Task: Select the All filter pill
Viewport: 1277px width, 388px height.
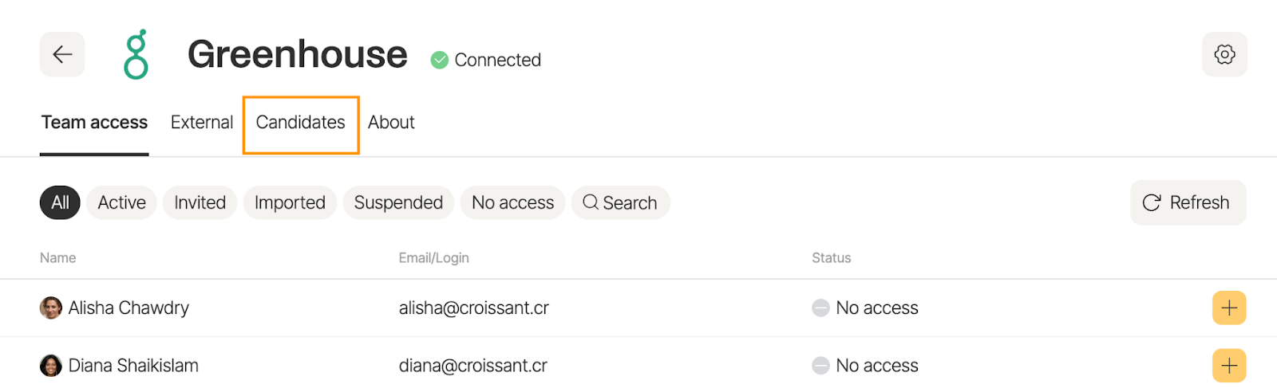Action: 60,202
